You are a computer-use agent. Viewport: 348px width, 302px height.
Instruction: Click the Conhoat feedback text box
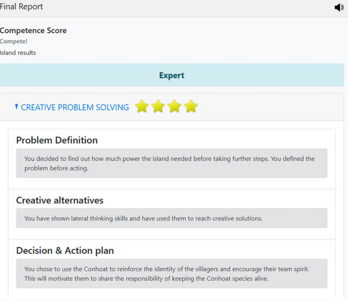172,274
